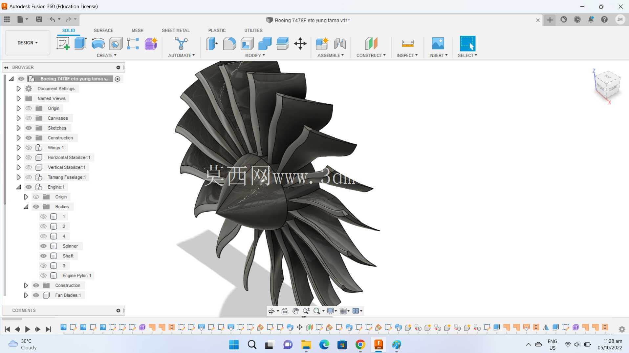The width and height of the screenshot is (629, 353).
Task: Select the Offset Plane construct tool
Action: (371, 43)
